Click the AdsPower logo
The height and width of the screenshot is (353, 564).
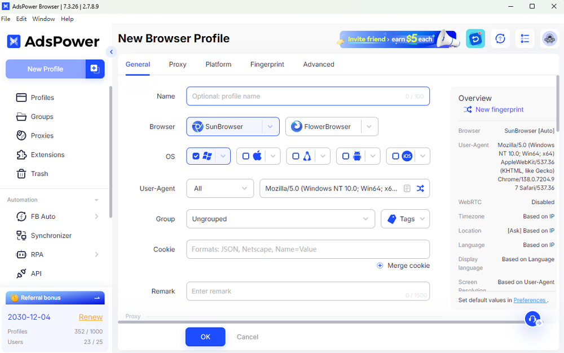click(x=53, y=41)
